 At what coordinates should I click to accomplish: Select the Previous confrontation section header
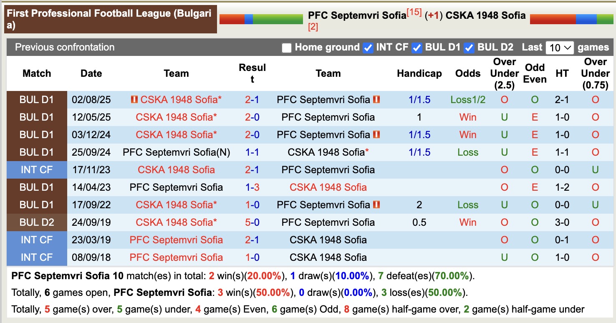[64, 47]
